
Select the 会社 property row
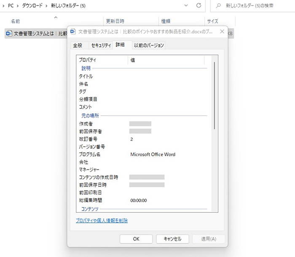(x=143, y=162)
